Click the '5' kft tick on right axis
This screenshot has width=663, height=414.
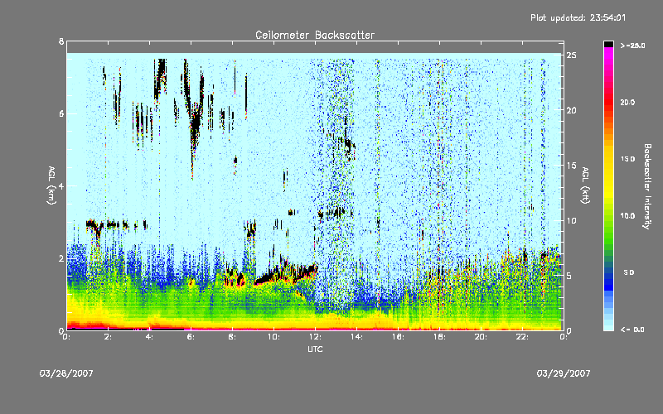click(x=569, y=276)
